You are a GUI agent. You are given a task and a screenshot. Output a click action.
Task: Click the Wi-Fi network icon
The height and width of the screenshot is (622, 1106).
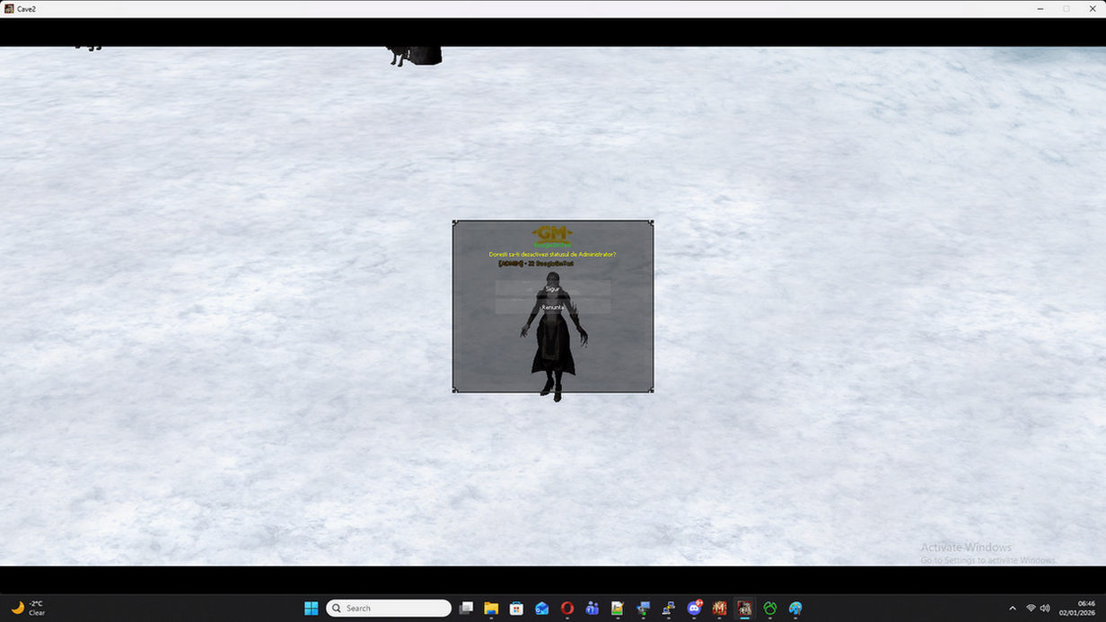point(1031,608)
